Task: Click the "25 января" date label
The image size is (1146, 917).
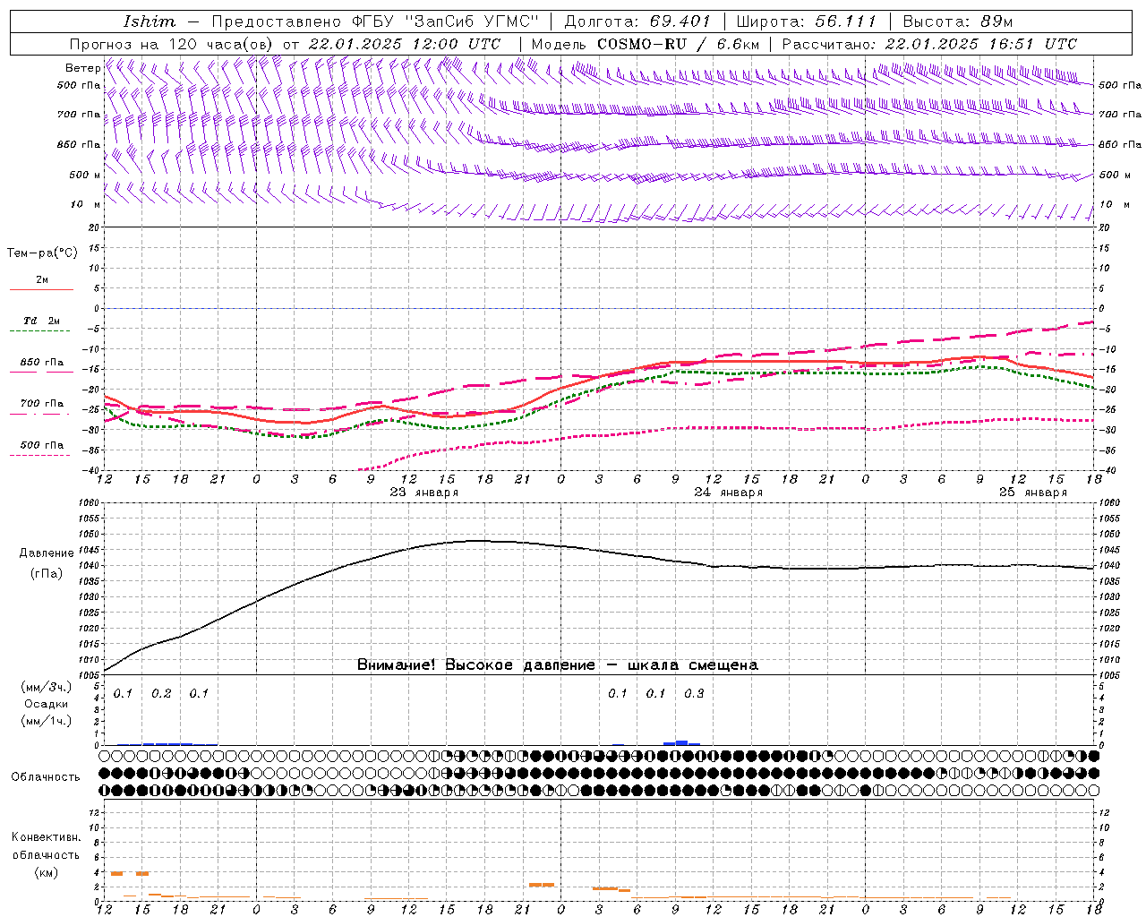Action: coord(1033,493)
